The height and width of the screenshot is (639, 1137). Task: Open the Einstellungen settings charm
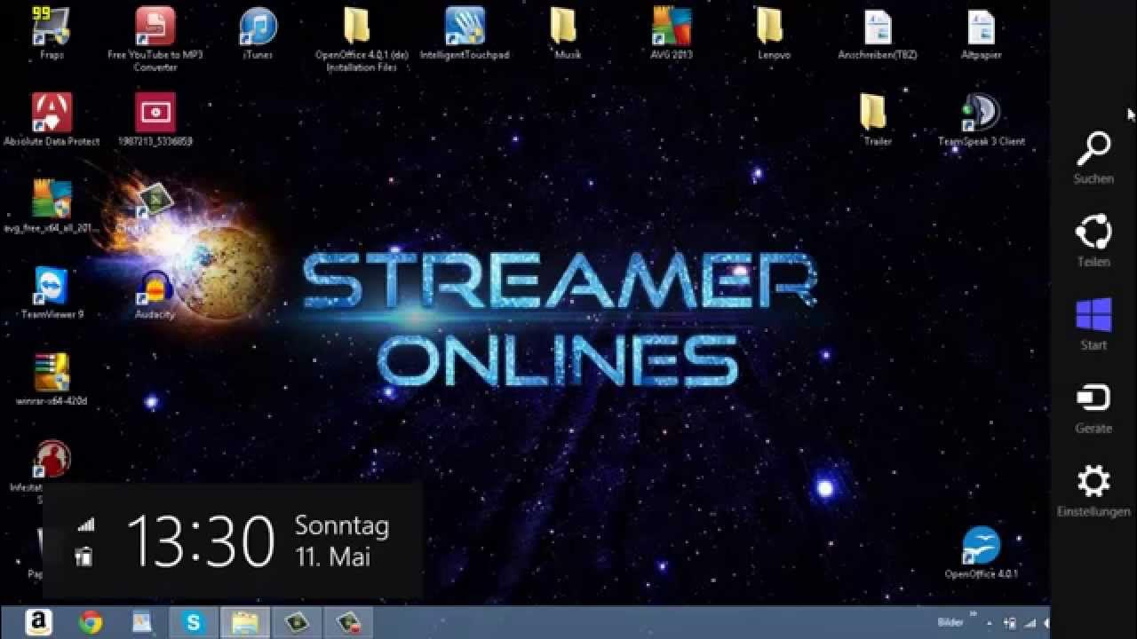point(1093,491)
